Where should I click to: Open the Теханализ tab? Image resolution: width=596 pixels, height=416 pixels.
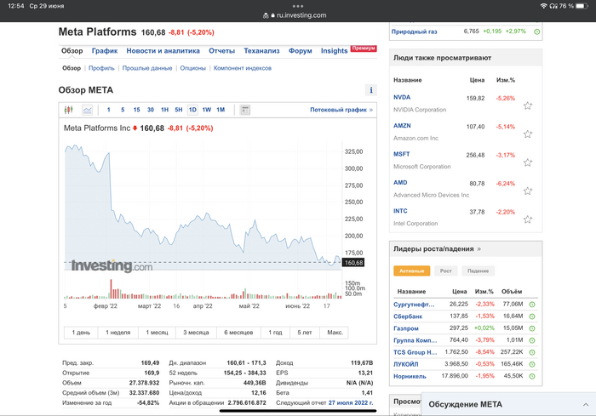pyautogui.click(x=261, y=51)
